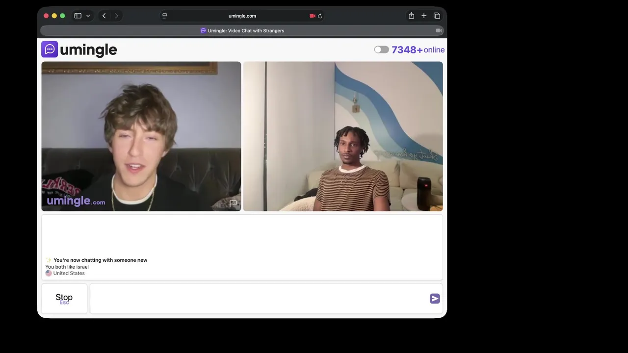The height and width of the screenshot is (353, 628).
Task: Click the page reader icon in address bar
Action: click(164, 16)
